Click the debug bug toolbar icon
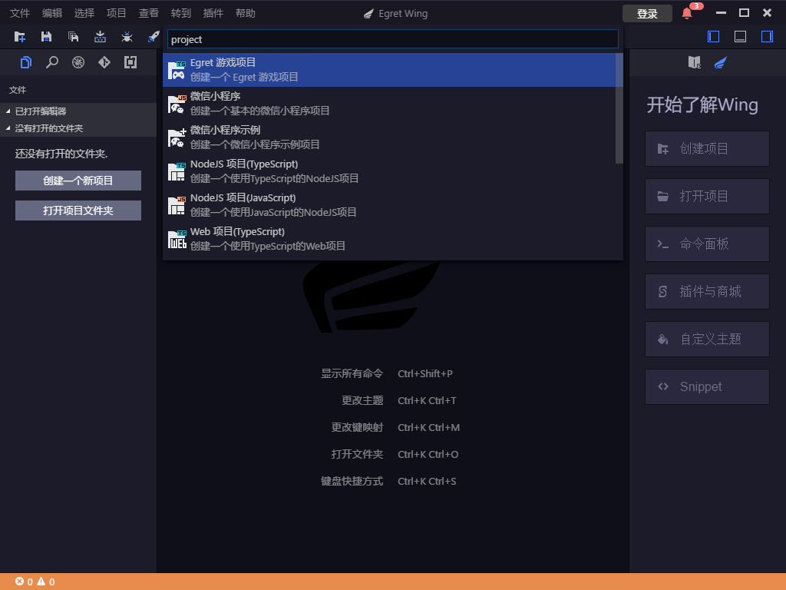 (x=127, y=37)
